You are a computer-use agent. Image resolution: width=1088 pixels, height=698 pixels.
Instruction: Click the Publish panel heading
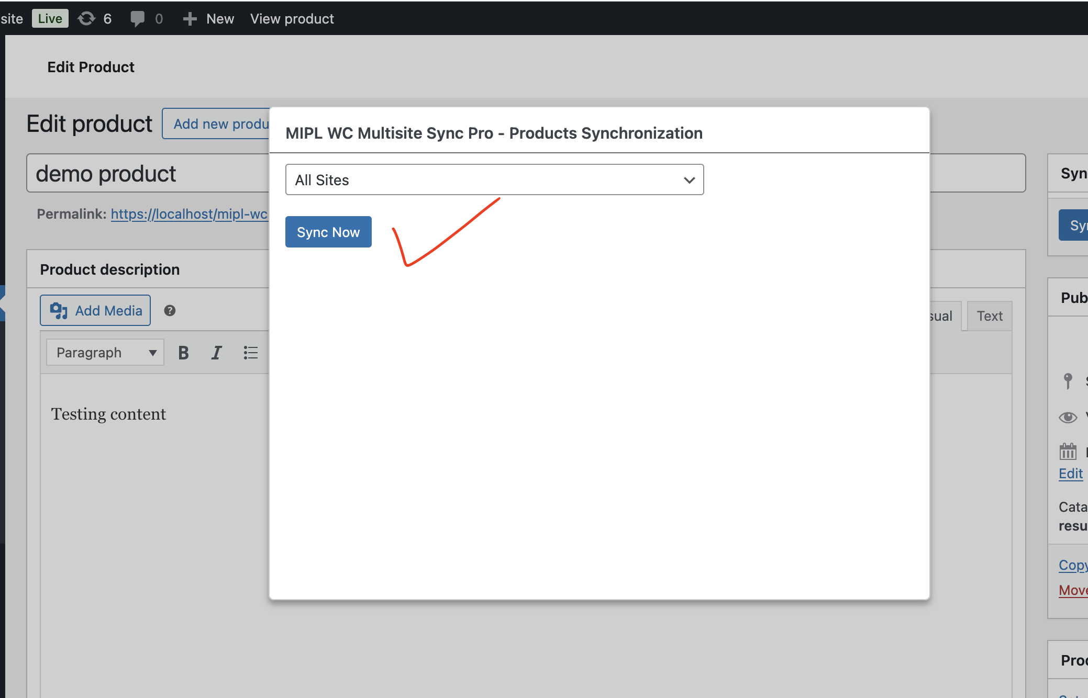(x=1074, y=298)
